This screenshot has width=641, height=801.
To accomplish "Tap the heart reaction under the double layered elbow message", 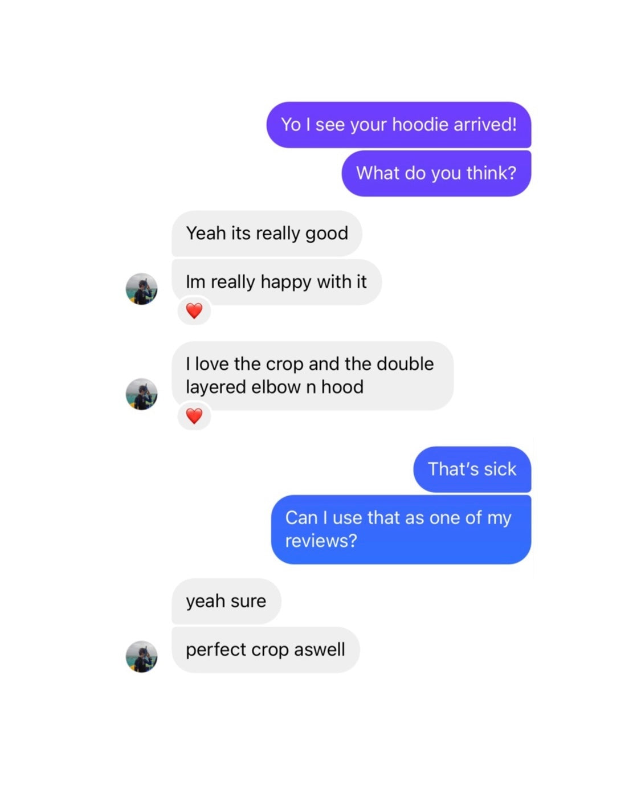I will 194,416.
